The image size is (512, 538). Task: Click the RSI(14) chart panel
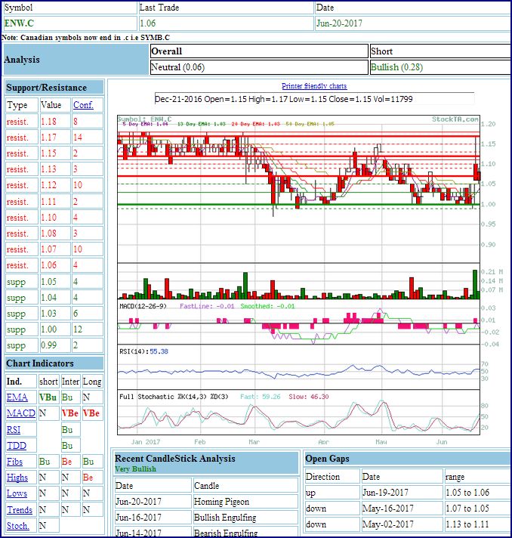(298, 367)
